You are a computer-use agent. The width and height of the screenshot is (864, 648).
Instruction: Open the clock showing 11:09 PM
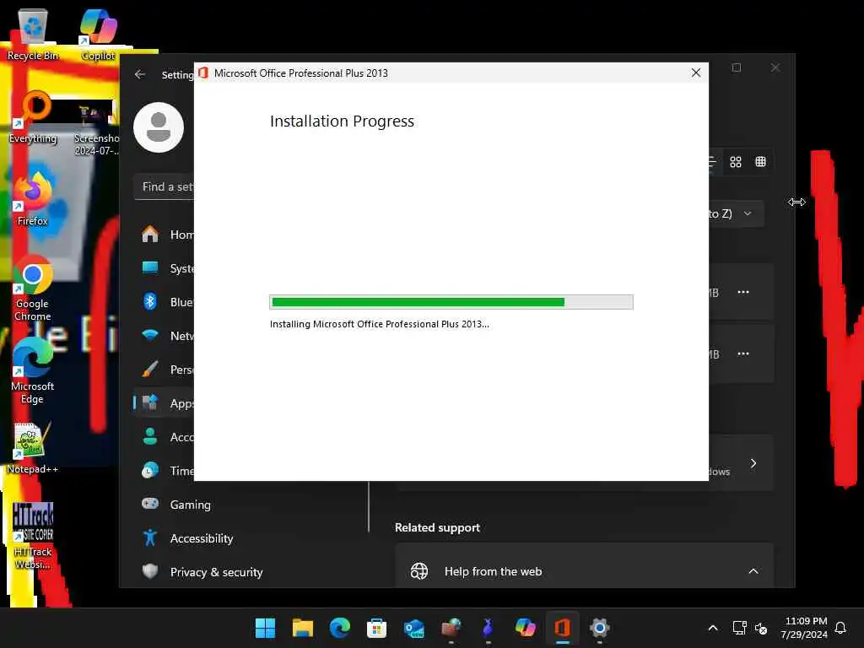tap(804, 628)
